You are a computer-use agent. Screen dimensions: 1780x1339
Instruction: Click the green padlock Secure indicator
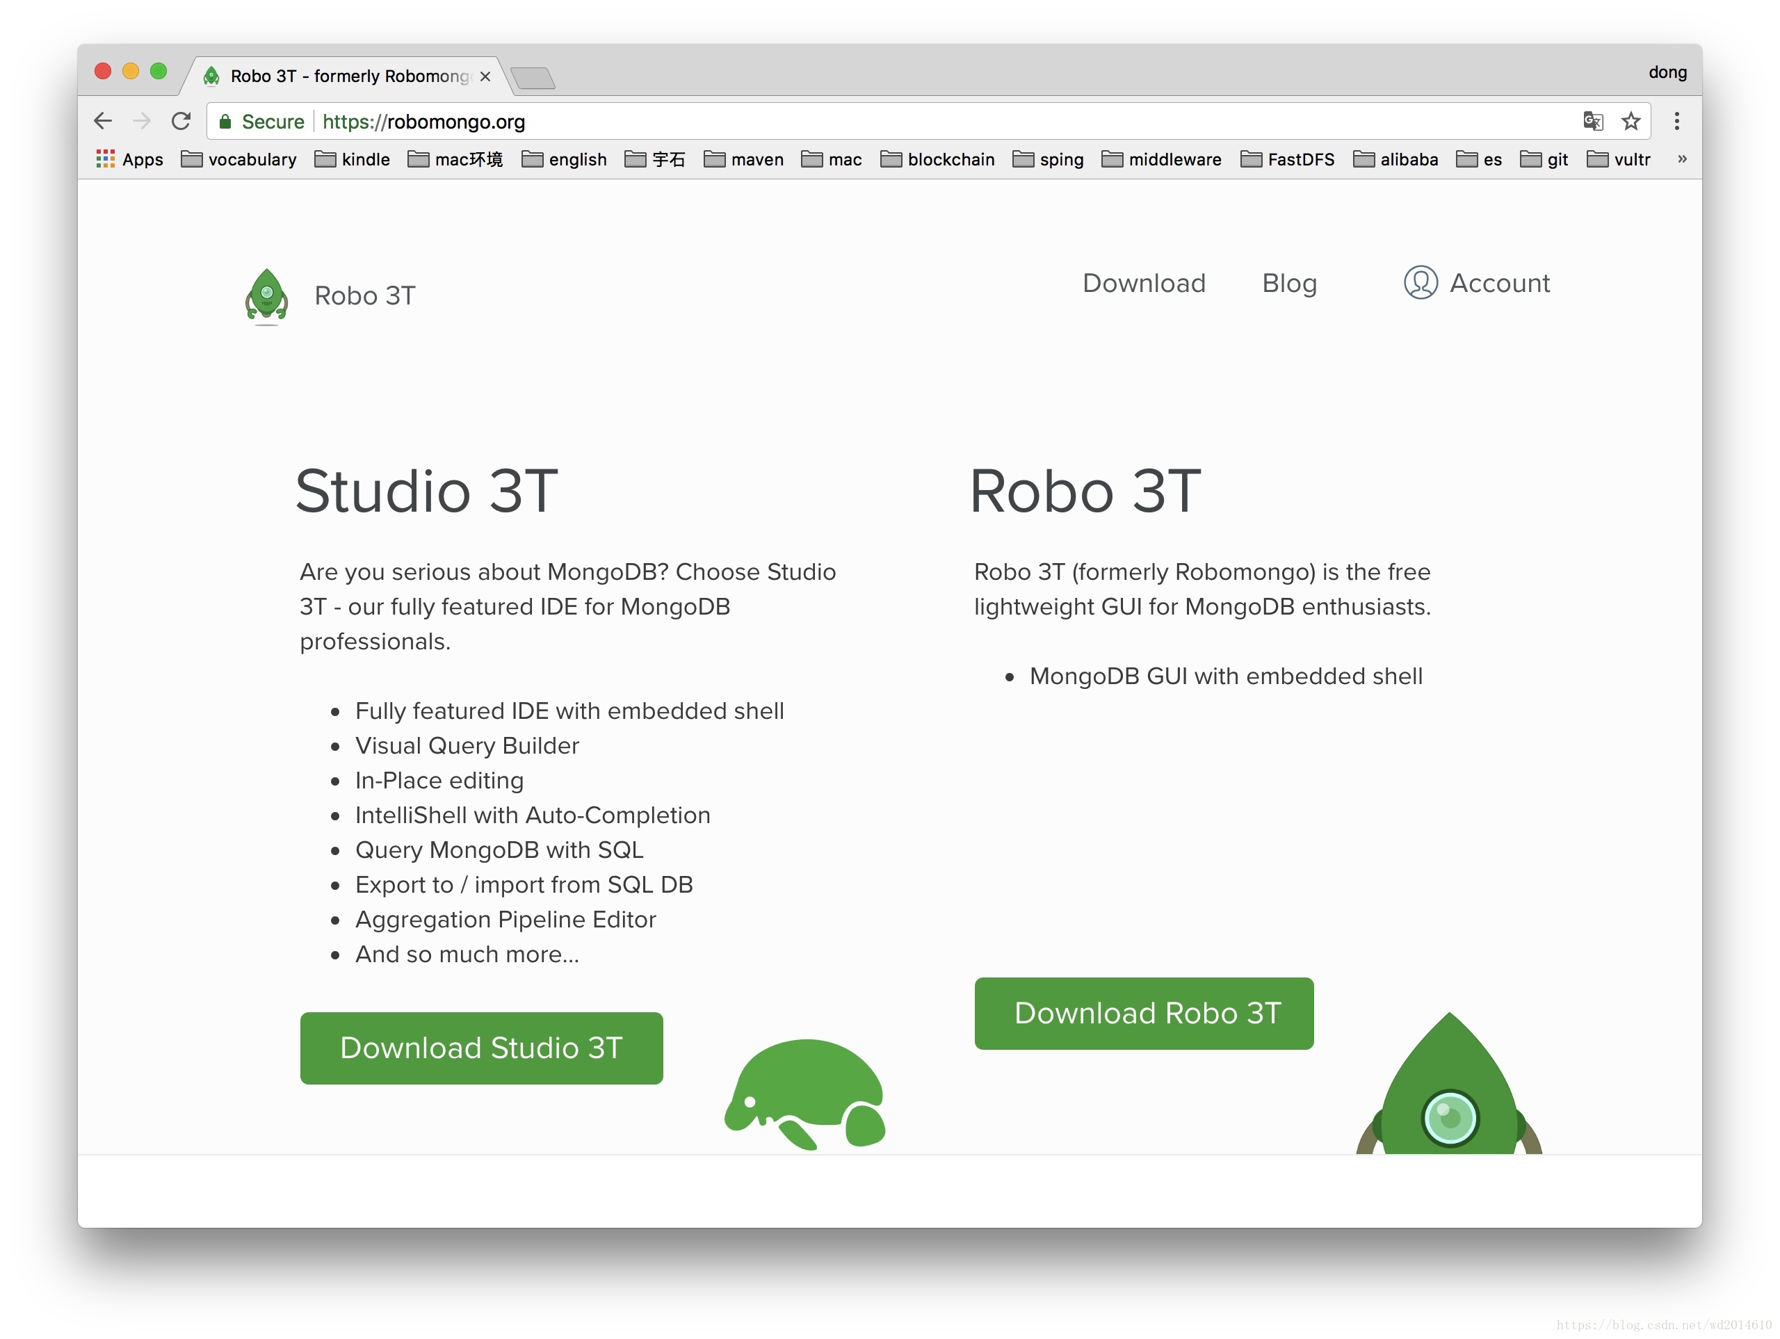point(226,122)
